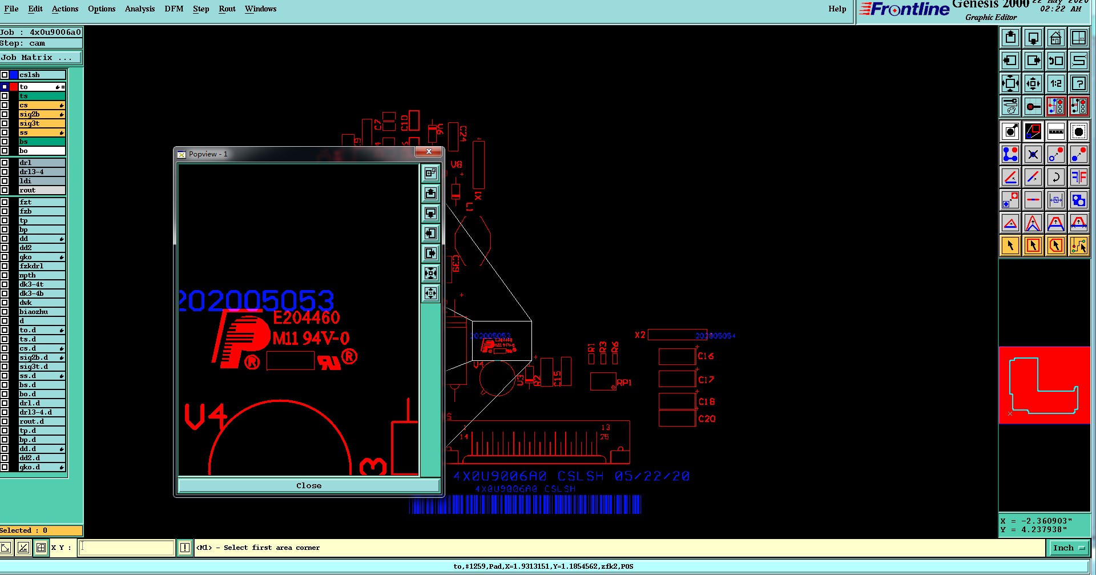Select the fzkdrl layer name
The width and height of the screenshot is (1096, 575).
[42, 266]
